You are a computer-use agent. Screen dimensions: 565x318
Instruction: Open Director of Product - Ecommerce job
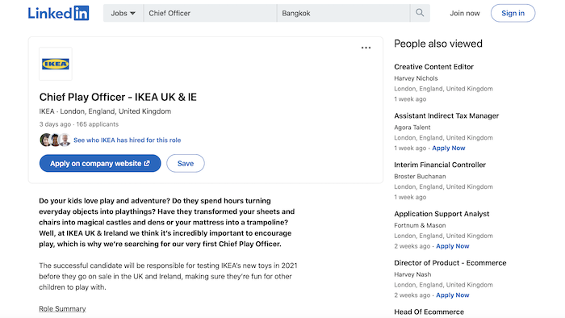450,262
